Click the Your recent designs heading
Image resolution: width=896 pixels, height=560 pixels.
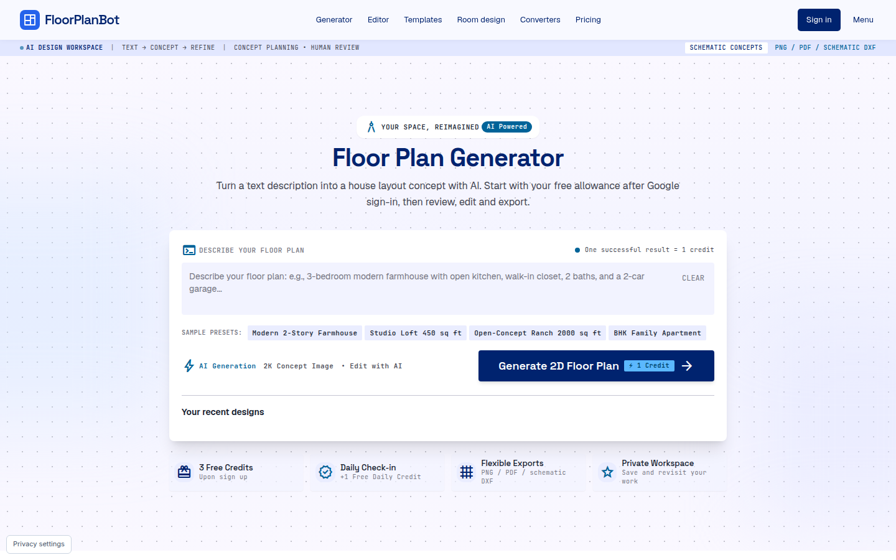[223, 412]
